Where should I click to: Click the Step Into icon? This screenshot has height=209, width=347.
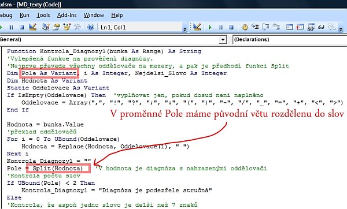click(255, 27)
